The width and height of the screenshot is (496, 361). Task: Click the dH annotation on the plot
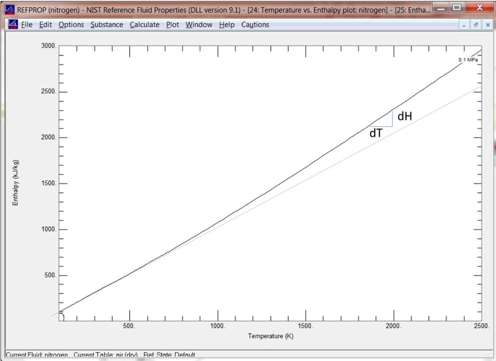pyautogui.click(x=405, y=116)
